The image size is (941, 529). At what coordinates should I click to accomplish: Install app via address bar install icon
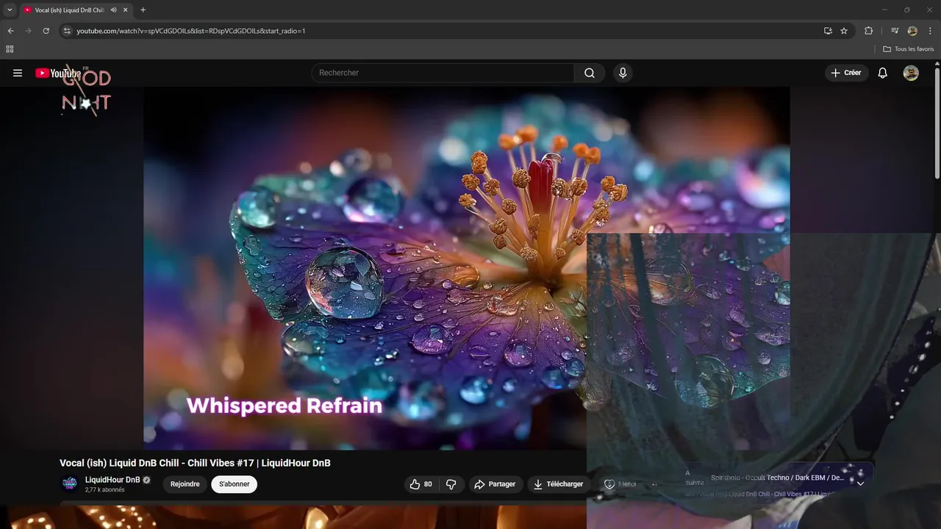828,31
